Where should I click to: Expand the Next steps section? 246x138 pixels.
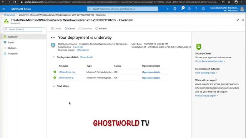[x=54, y=86]
